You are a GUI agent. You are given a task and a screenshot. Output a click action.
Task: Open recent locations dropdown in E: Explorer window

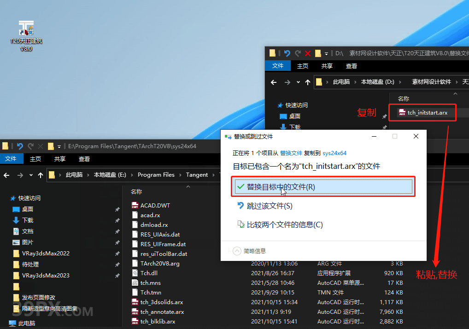(x=31, y=175)
